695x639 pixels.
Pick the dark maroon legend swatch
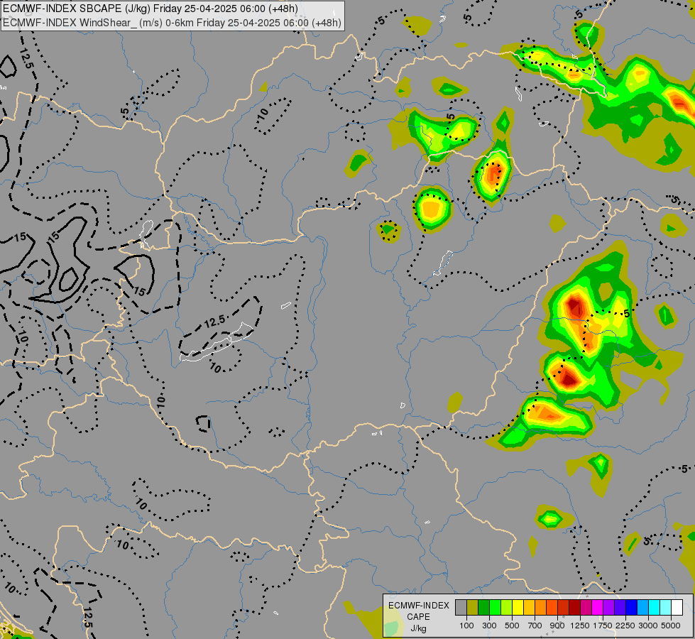574,608
